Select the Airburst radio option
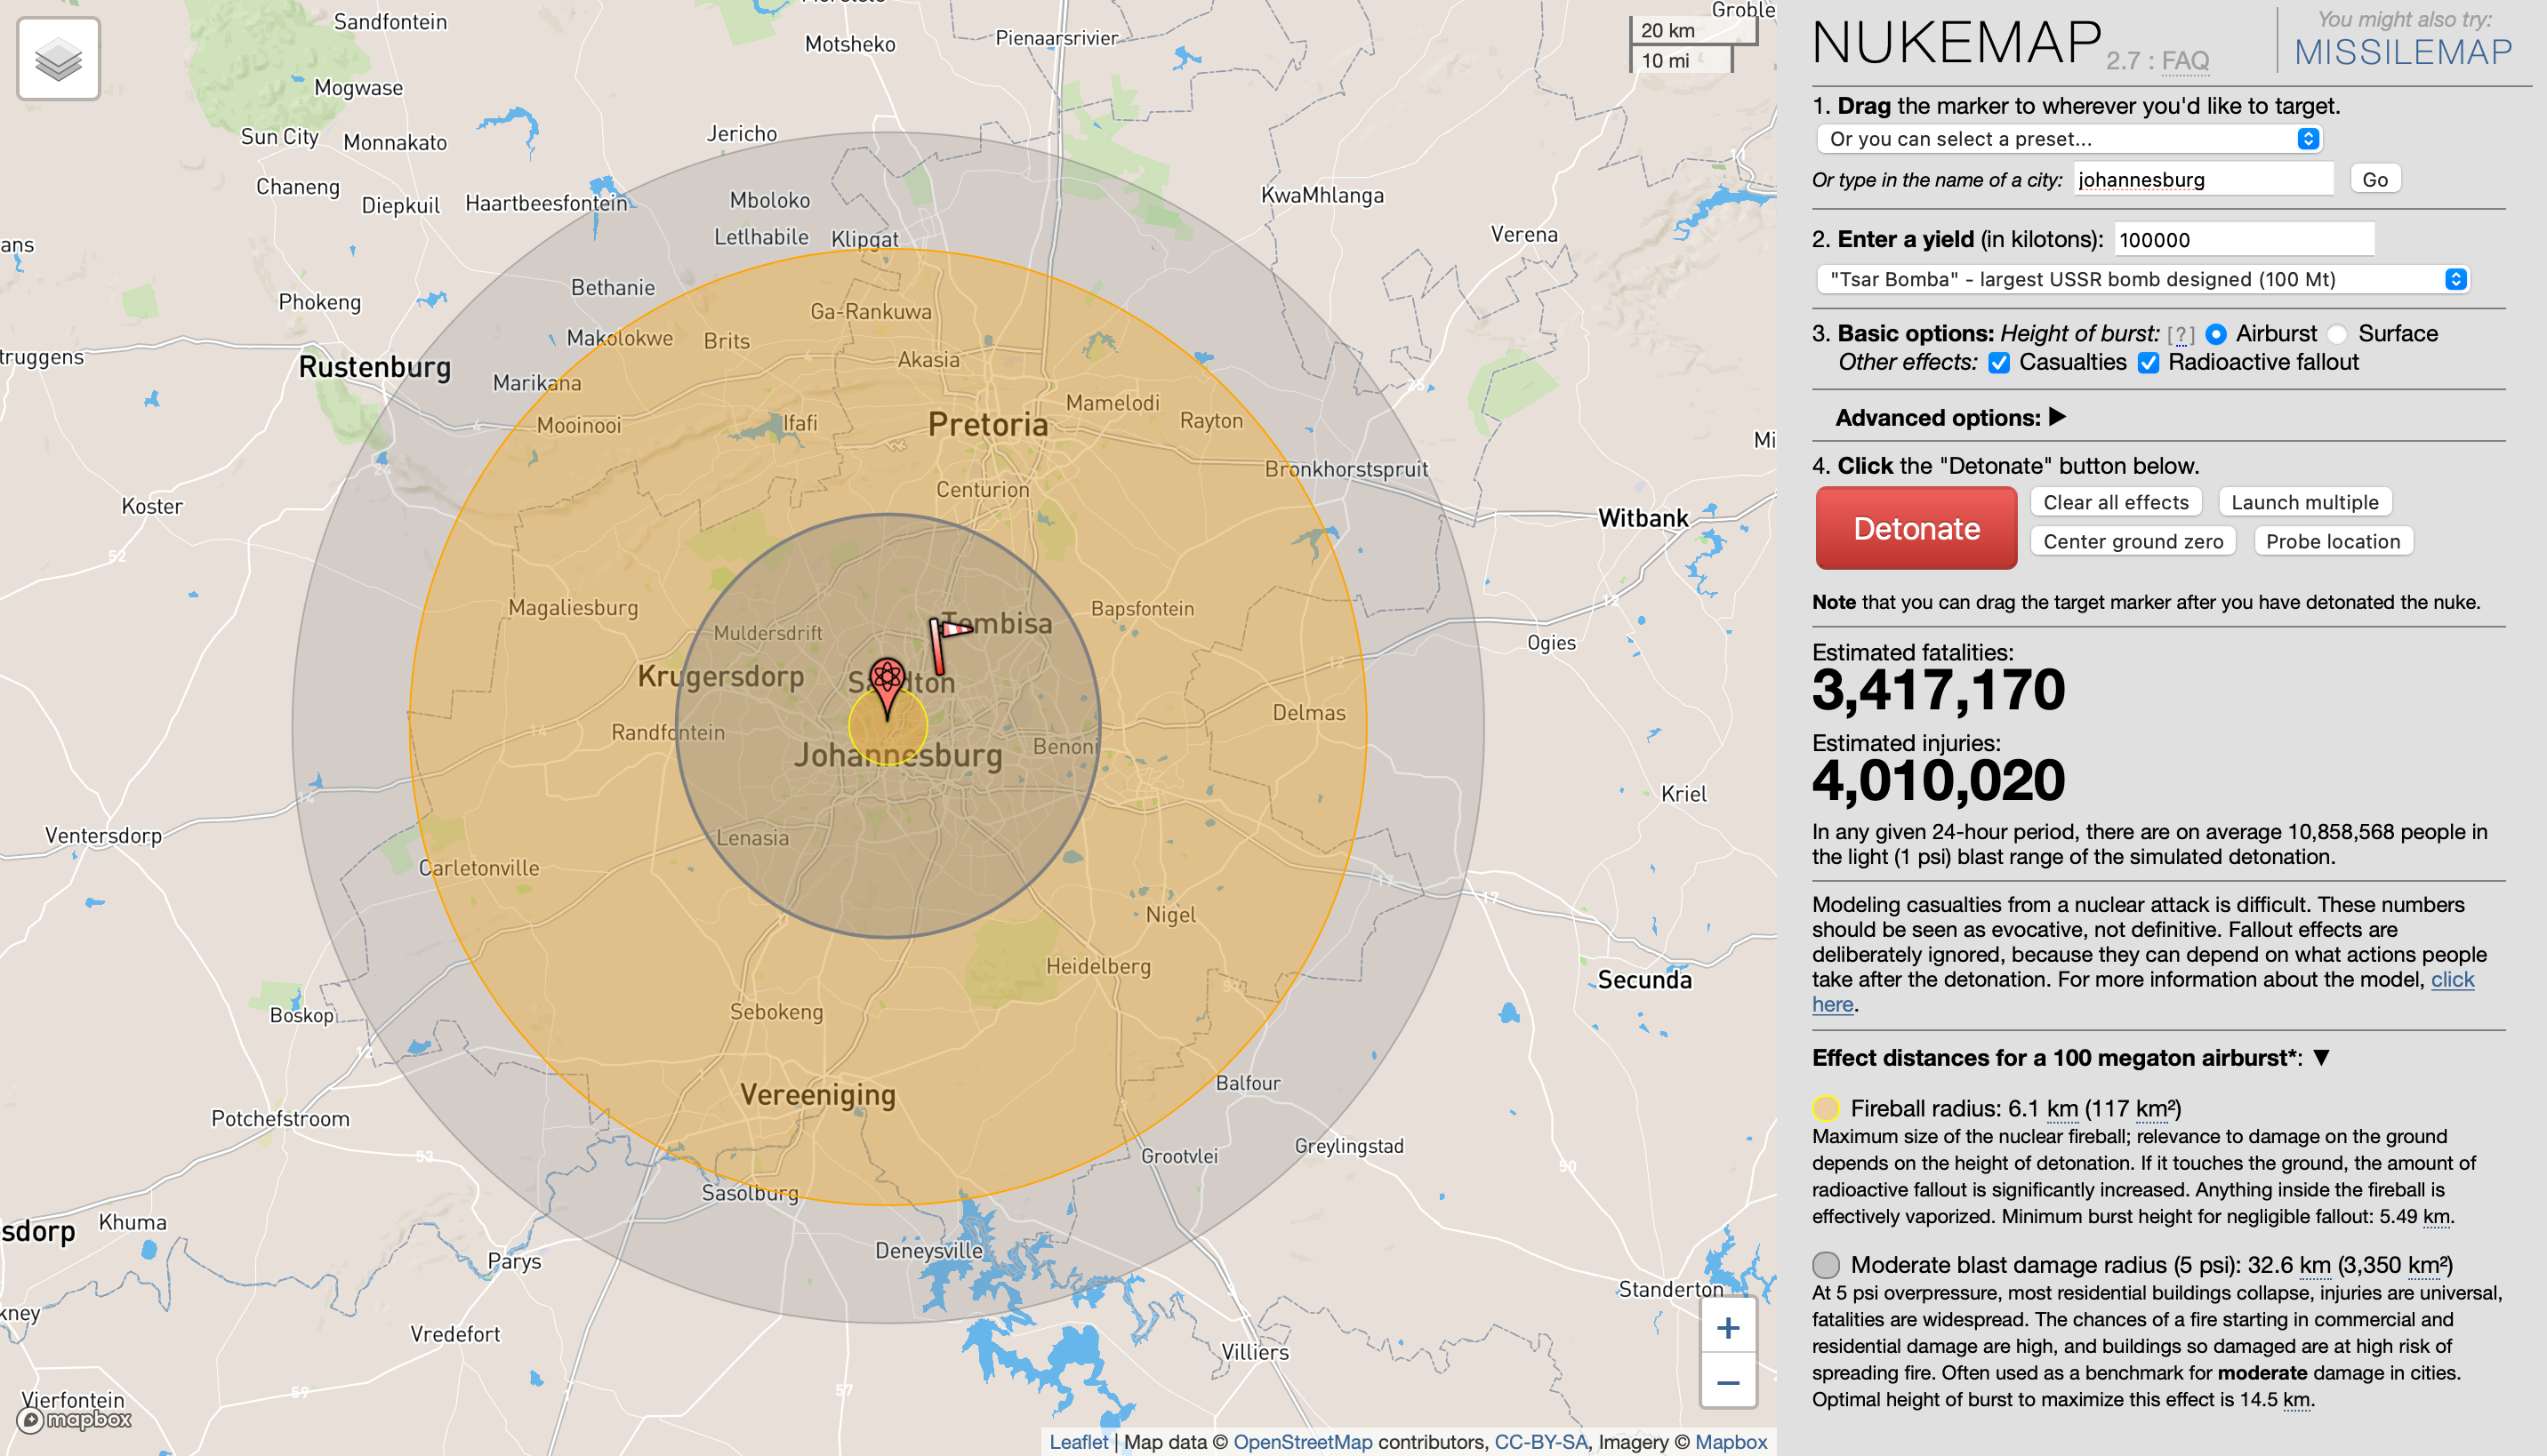 [x=2217, y=335]
